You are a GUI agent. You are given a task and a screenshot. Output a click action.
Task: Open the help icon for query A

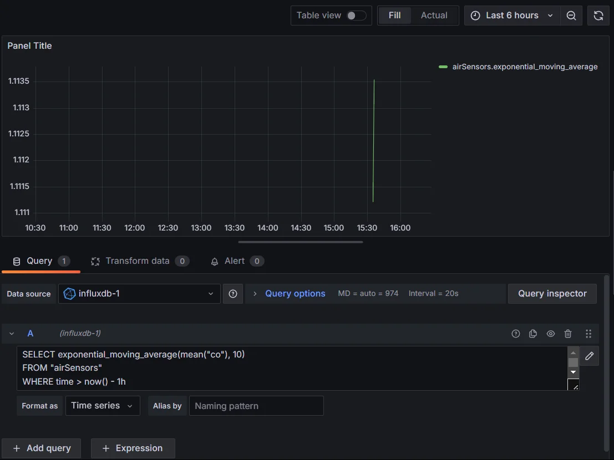coord(515,333)
